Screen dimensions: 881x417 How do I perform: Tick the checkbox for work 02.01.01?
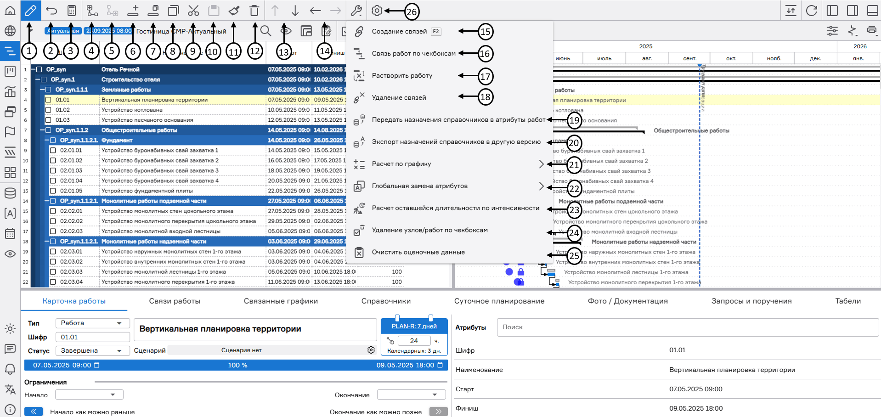53,150
